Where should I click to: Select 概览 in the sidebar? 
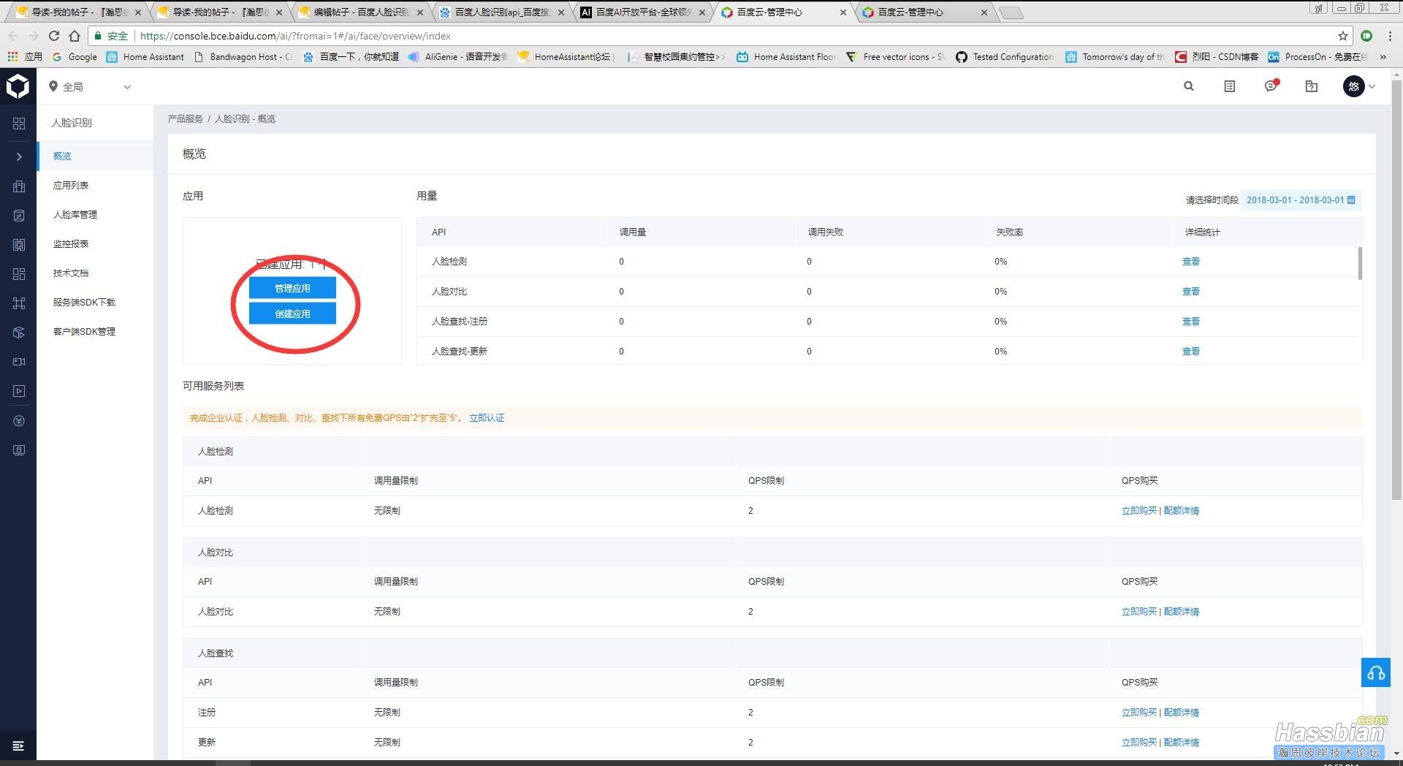95,156
